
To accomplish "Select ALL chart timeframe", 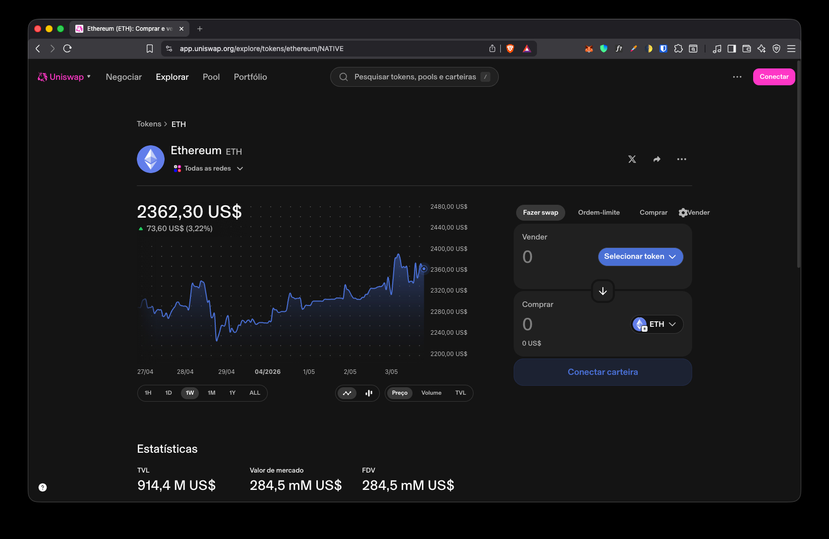I will point(255,393).
